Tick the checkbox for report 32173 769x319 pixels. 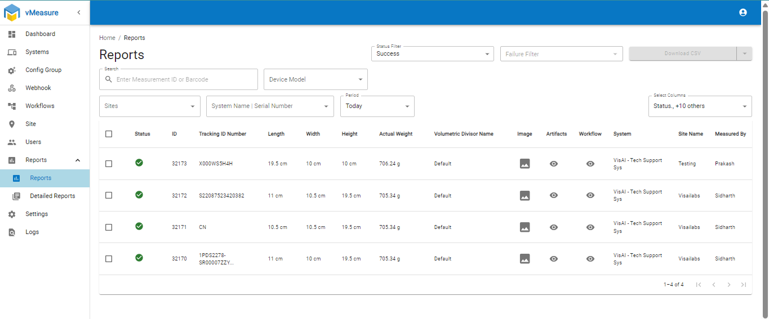[109, 164]
